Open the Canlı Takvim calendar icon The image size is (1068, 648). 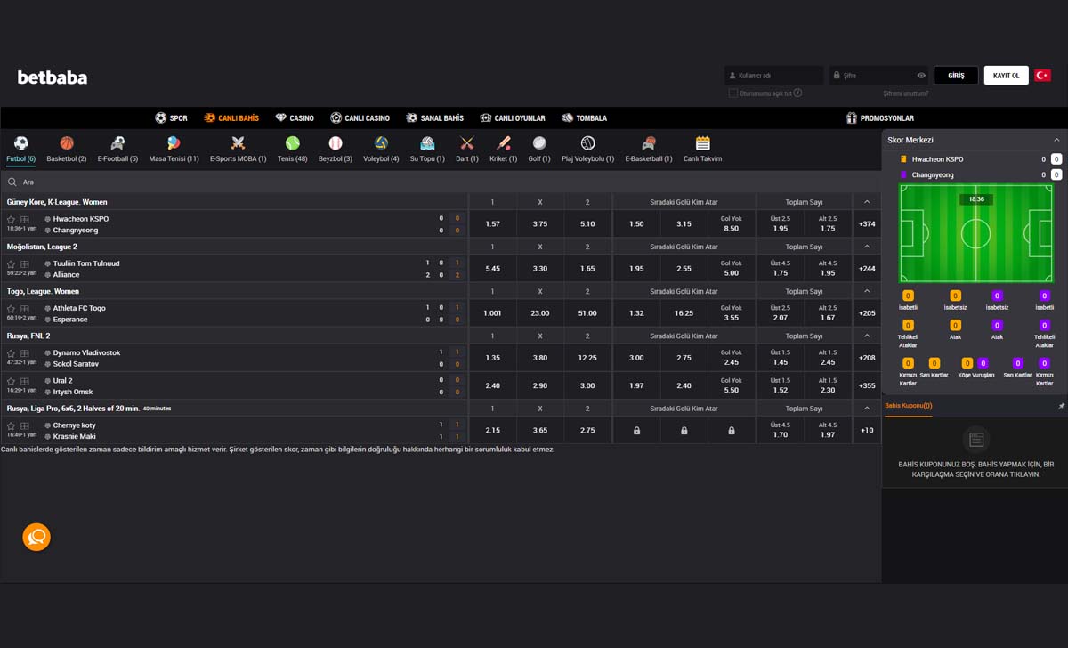point(703,142)
